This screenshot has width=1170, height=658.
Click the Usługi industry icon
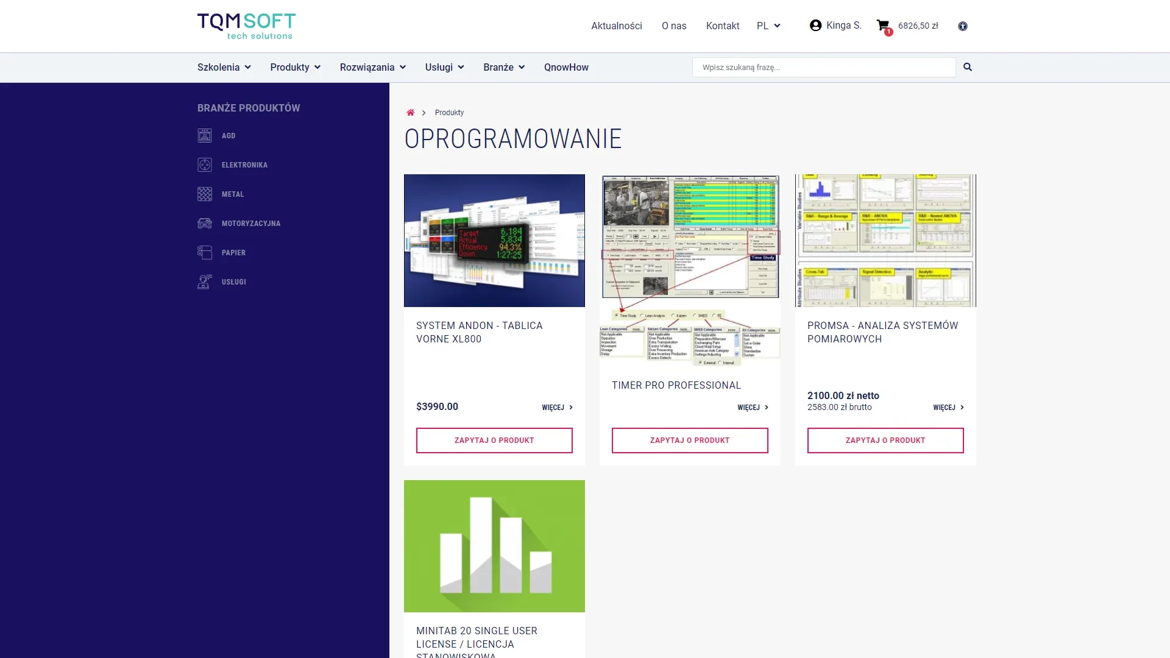point(205,281)
